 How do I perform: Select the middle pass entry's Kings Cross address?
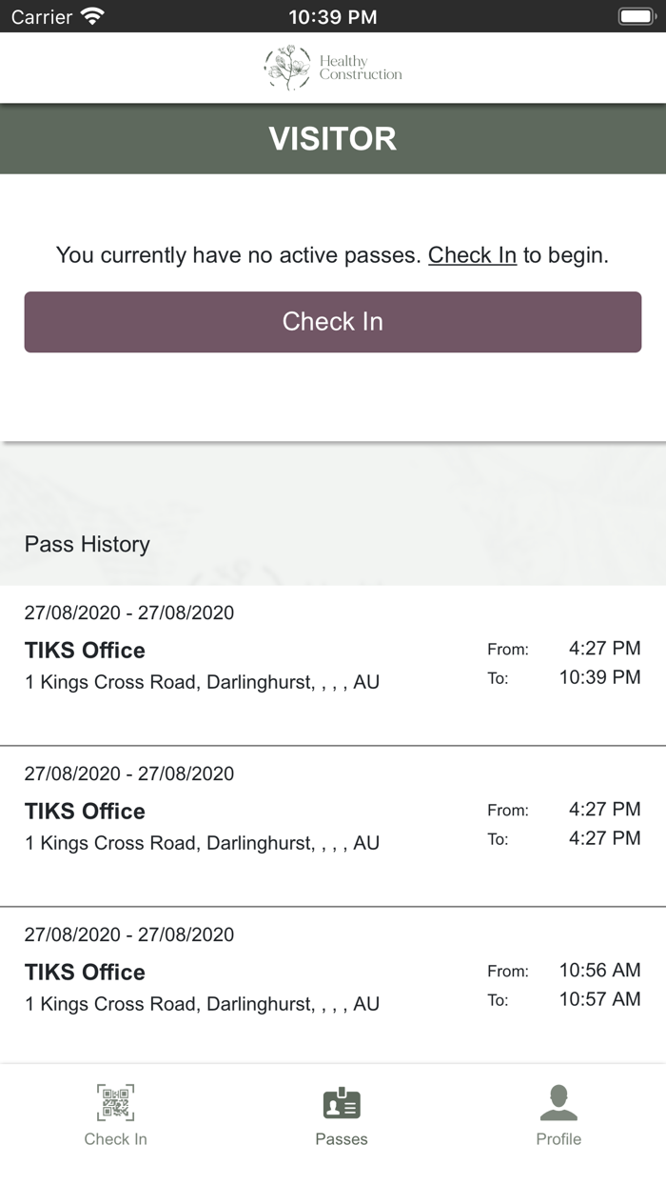coord(202,843)
